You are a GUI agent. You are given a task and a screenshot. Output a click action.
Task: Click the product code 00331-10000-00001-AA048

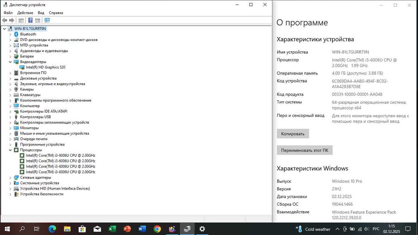tap(357, 94)
